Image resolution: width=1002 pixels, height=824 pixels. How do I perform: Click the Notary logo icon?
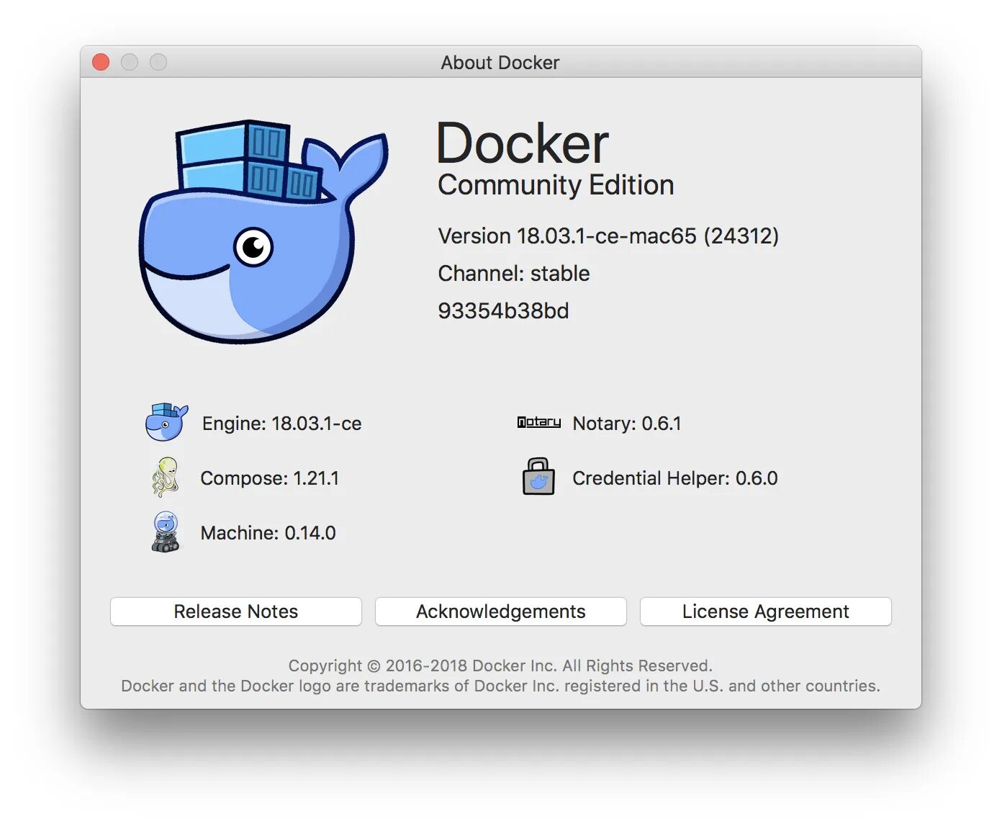(538, 422)
